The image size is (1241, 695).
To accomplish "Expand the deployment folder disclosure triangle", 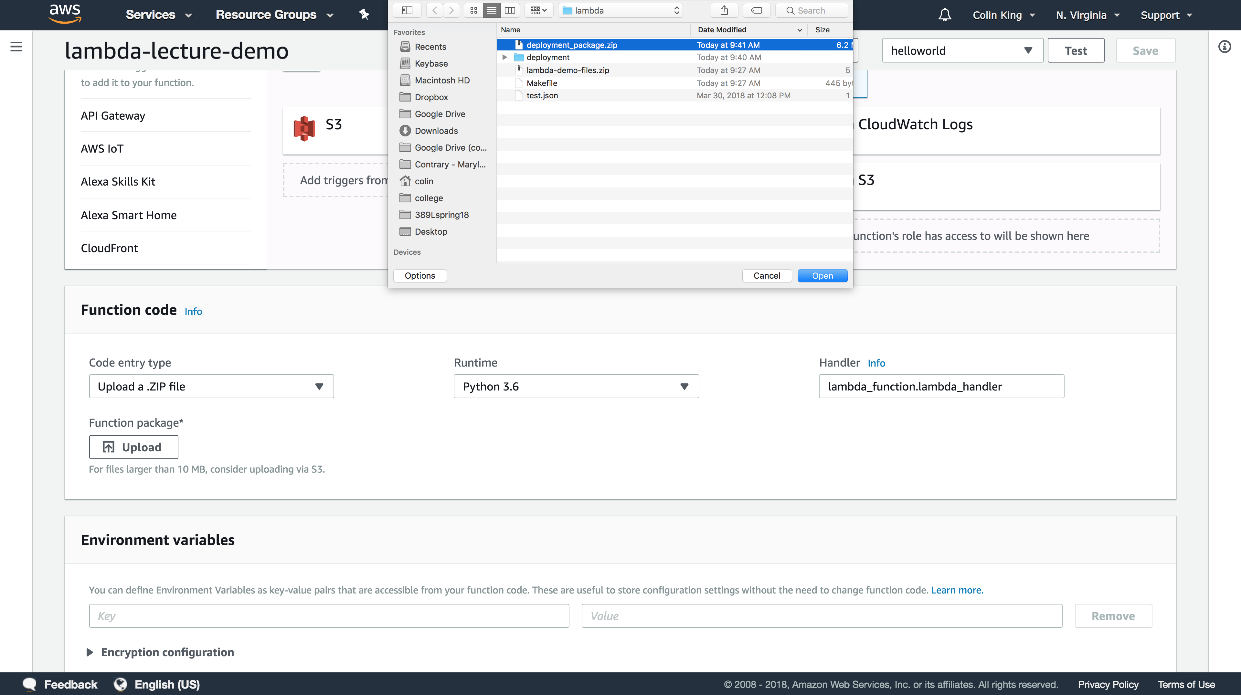I will tap(504, 57).
